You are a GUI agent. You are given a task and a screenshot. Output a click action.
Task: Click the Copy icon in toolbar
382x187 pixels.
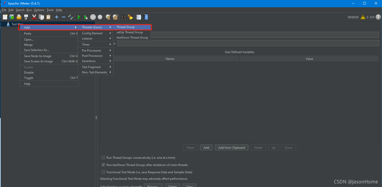pyautogui.click(x=41, y=17)
